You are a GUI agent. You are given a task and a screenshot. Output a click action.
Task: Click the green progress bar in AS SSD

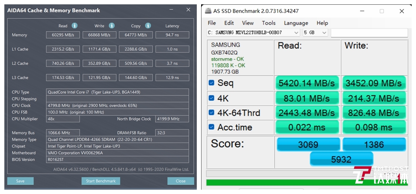click(x=307, y=182)
